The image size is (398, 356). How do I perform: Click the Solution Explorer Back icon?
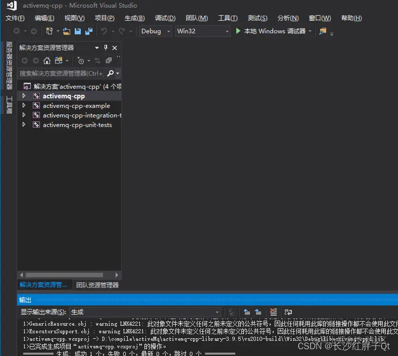25,61
